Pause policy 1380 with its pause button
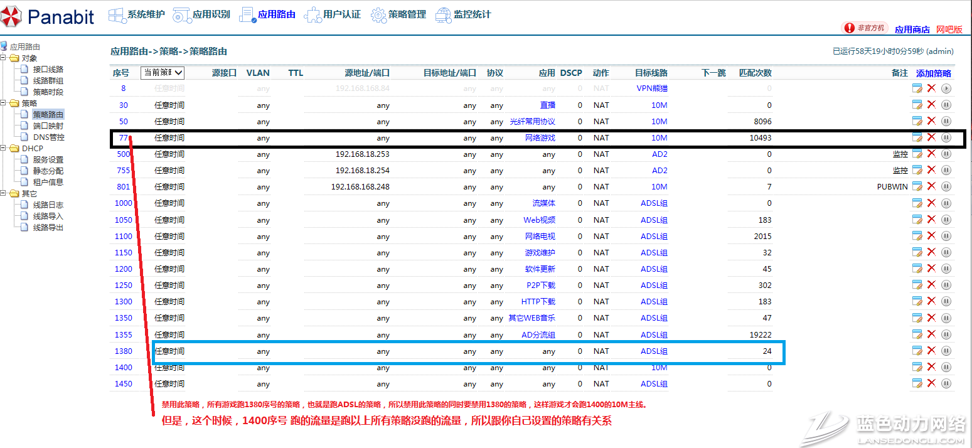 [x=946, y=351]
